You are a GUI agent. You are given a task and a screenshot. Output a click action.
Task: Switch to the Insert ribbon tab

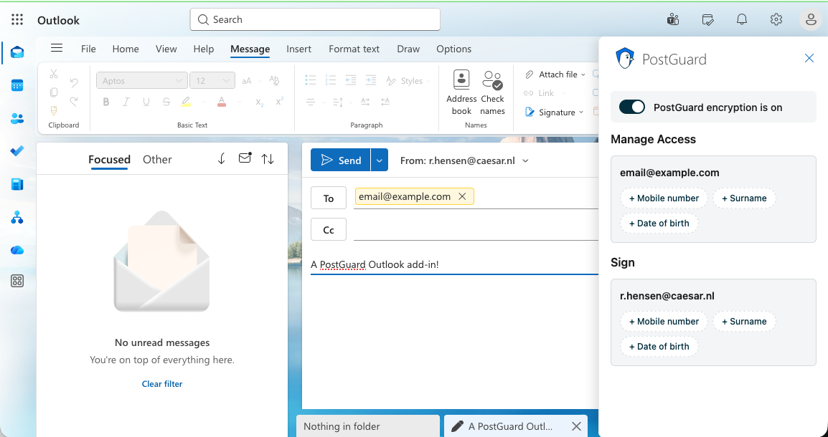click(x=299, y=49)
